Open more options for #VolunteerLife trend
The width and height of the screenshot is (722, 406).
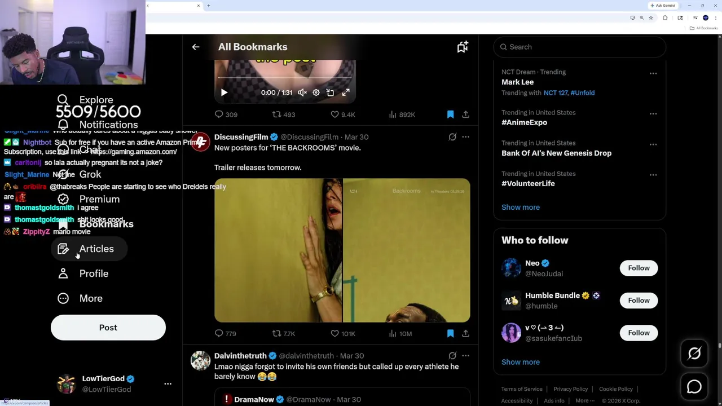click(x=653, y=175)
